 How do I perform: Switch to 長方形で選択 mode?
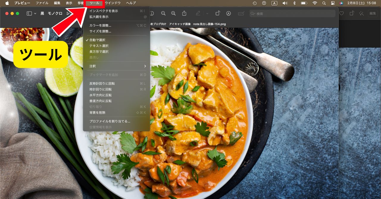point(116,52)
